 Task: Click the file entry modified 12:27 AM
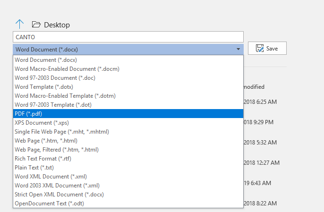pyautogui.click(x=262, y=163)
